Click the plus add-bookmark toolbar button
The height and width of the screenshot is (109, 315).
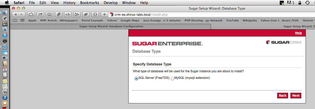tap(104, 14)
